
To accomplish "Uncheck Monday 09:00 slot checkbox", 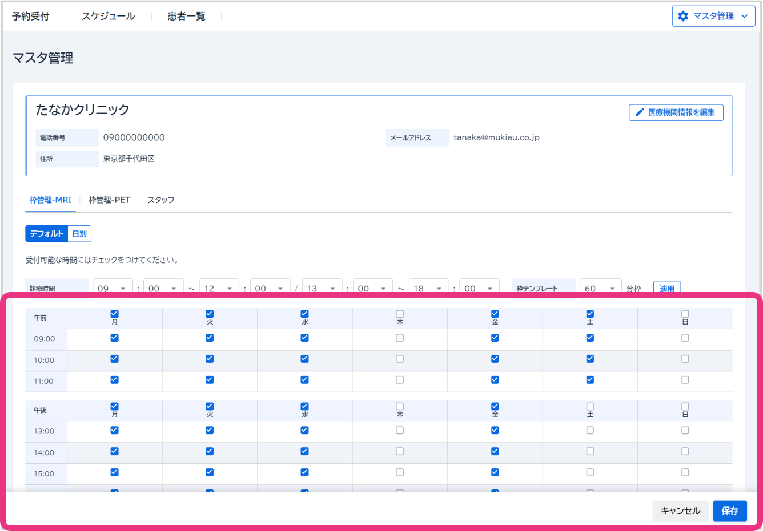I will click(x=115, y=338).
